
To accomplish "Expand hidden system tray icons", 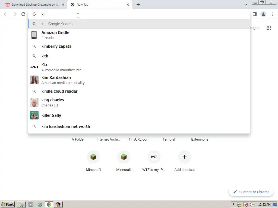I will (x=233, y=204).
